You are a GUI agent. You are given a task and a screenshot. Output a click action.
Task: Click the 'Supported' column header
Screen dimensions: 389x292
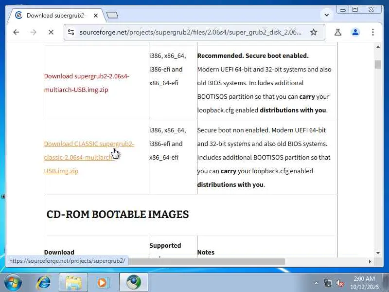coord(165,246)
